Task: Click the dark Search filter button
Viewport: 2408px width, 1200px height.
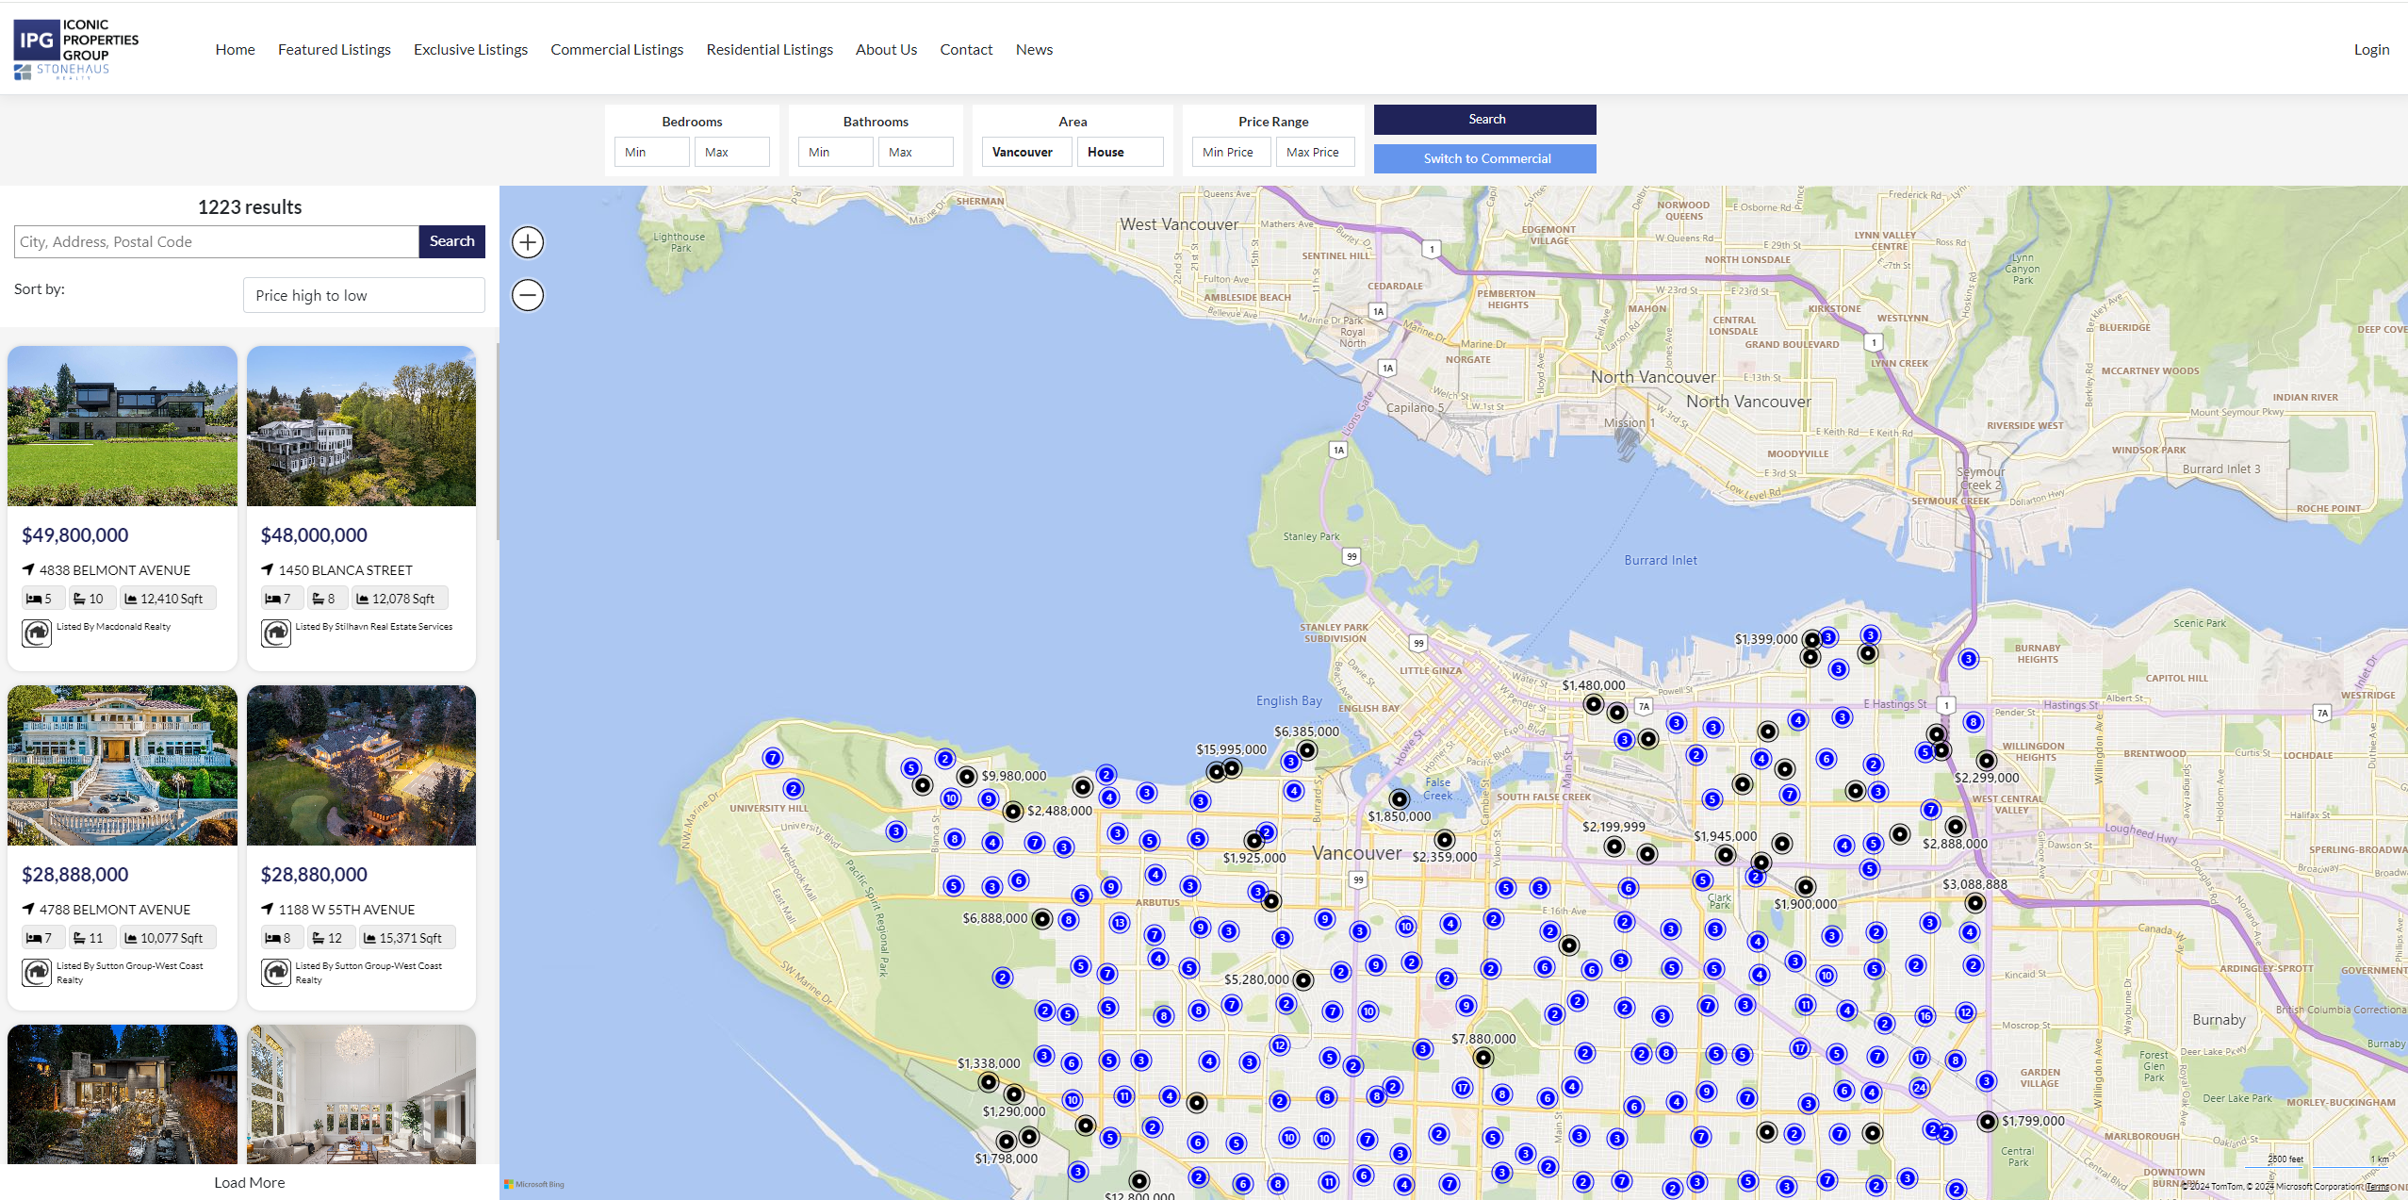Action: pyautogui.click(x=1485, y=120)
